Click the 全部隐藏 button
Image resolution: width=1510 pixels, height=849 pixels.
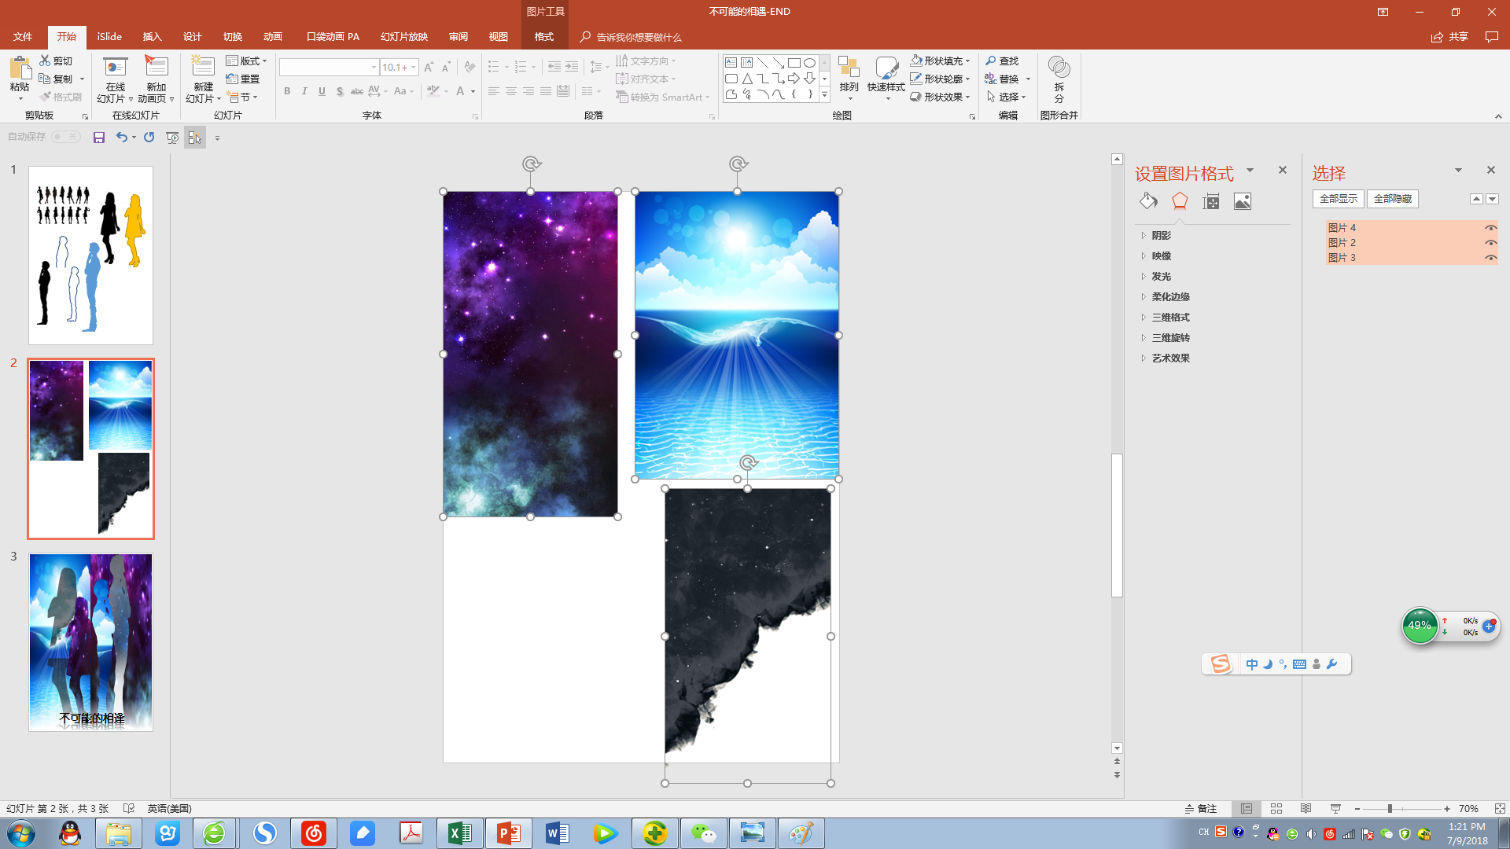pos(1392,199)
